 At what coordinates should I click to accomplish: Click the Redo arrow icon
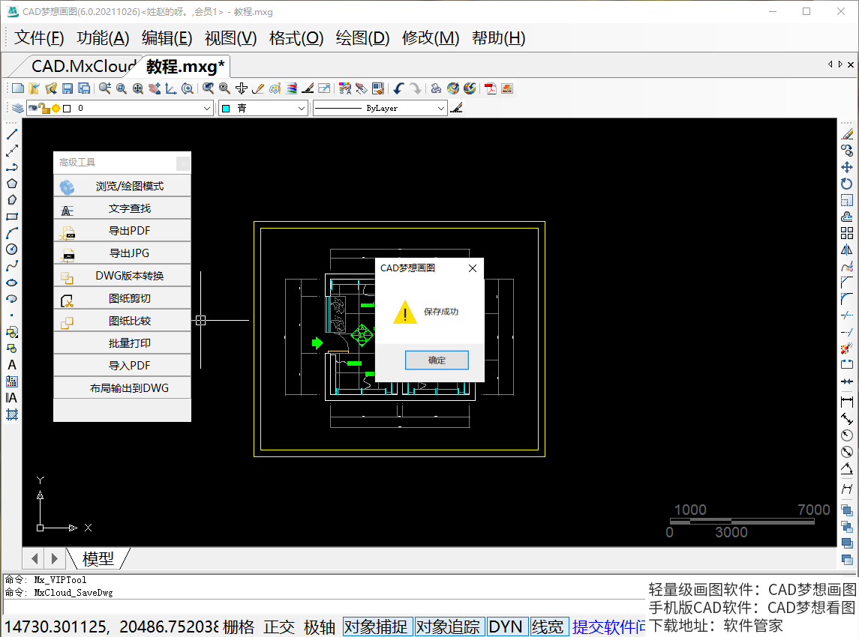pos(416,88)
